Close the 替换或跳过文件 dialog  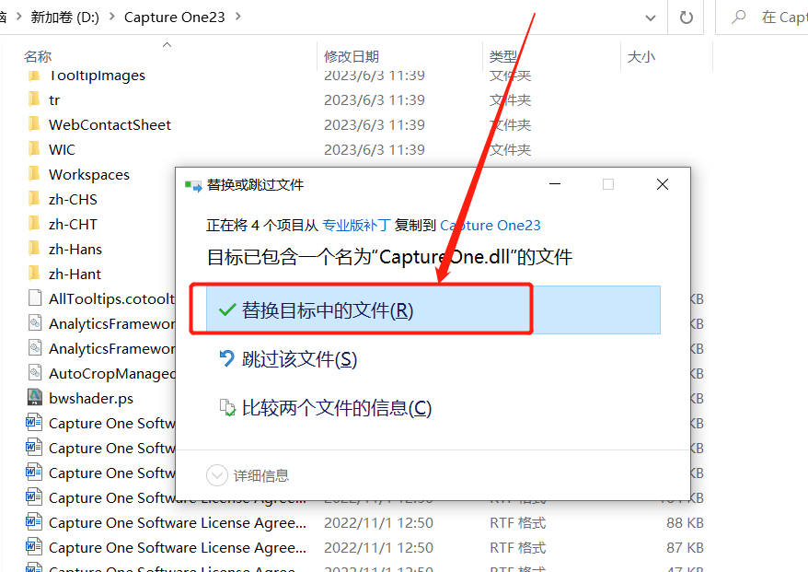pyautogui.click(x=662, y=184)
